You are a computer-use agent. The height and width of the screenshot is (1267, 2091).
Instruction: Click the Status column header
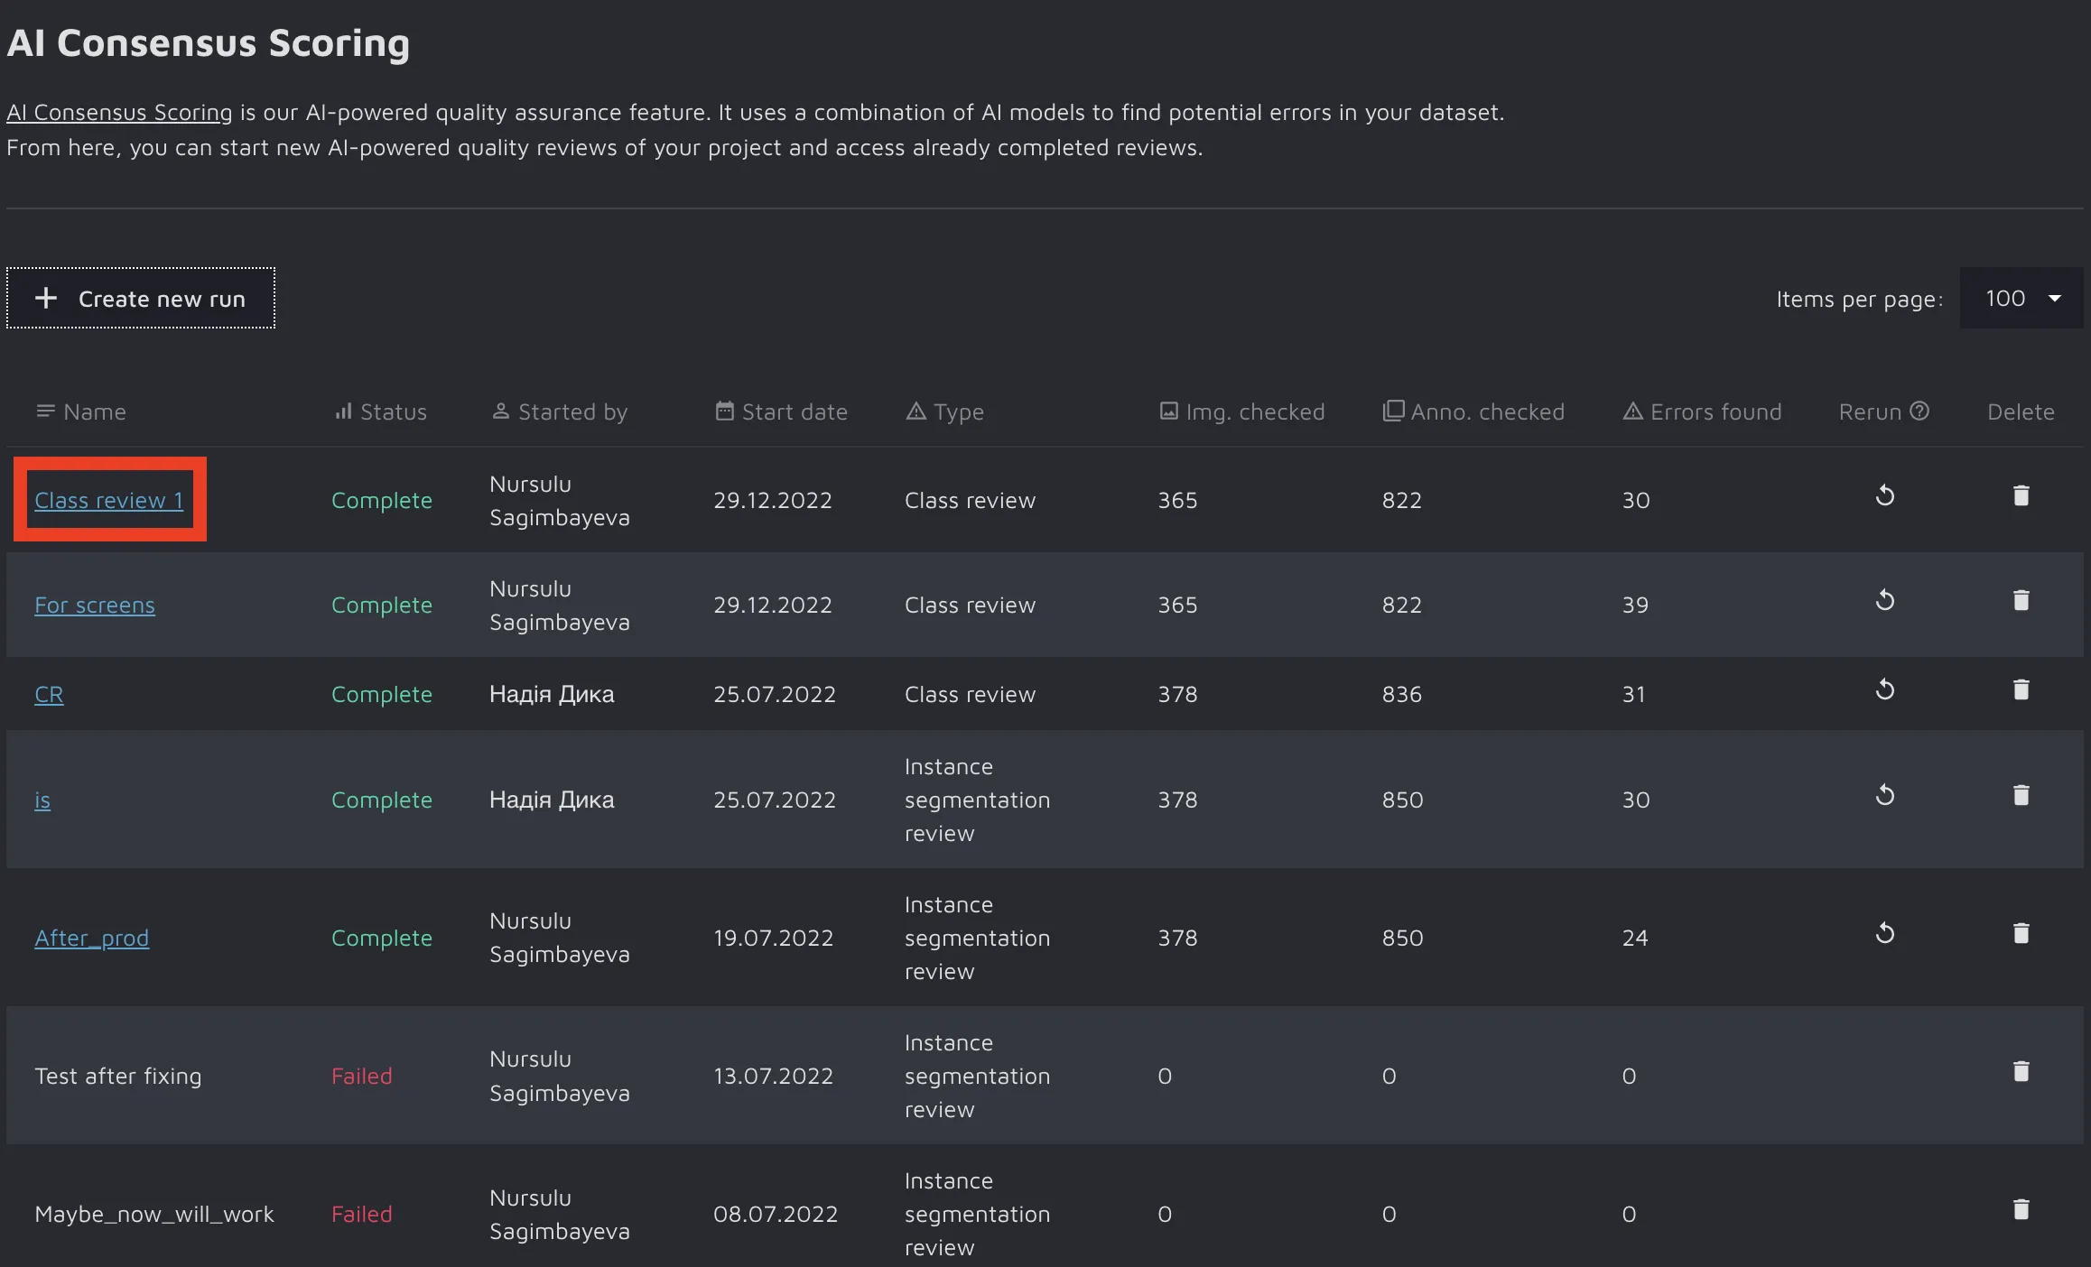coord(381,412)
